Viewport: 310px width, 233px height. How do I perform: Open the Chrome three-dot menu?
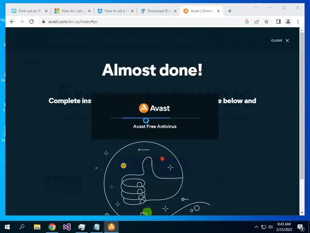pos(298,22)
